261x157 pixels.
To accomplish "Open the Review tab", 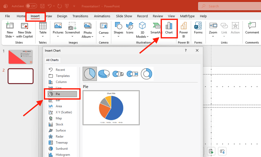I will tap(158, 16).
